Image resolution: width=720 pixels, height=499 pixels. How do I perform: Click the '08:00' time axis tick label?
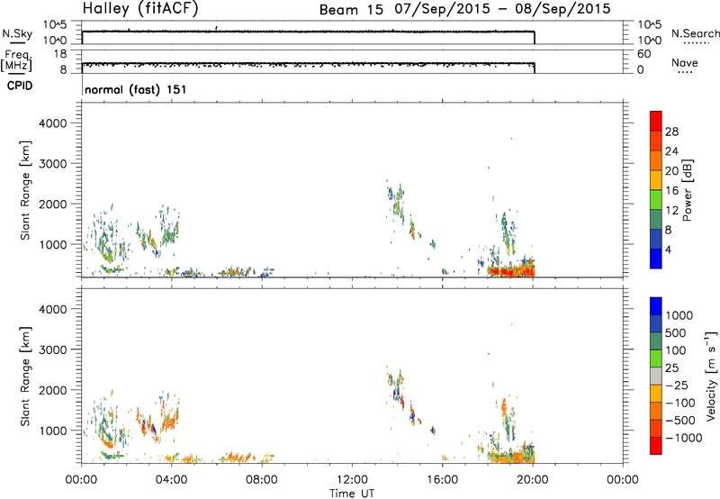point(262,480)
